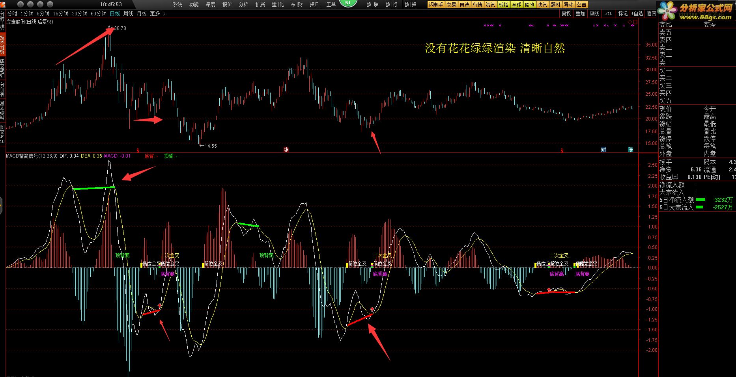
Task: Click the 闪电手 quick trade button
Action: coord(436,5)
